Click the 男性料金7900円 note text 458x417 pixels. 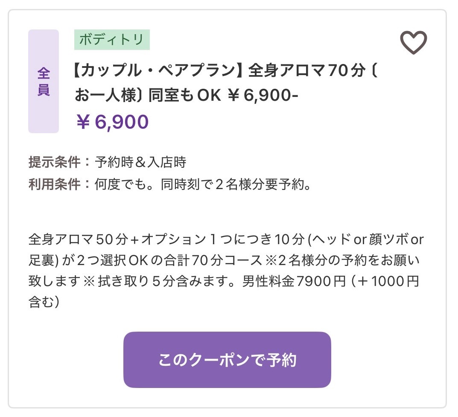(x=294, y=281)
